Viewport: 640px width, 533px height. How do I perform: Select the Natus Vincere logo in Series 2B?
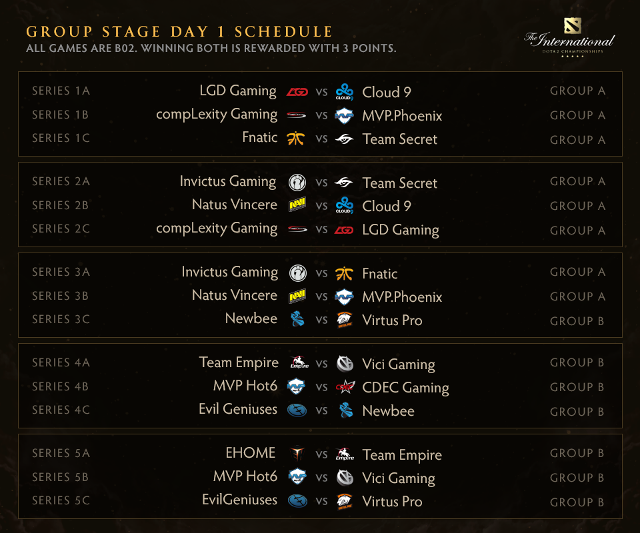click(297, 206)
